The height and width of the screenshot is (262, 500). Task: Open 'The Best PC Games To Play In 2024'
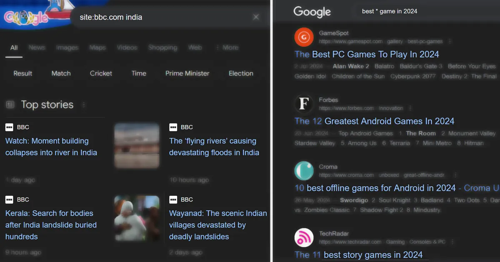[367, 54]
